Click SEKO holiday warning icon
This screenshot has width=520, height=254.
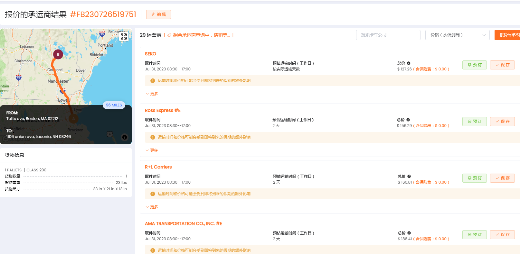click(153, 81)
